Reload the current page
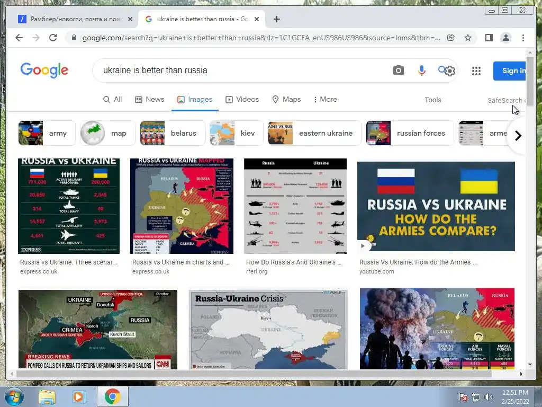542x407 pixels. 53,38
